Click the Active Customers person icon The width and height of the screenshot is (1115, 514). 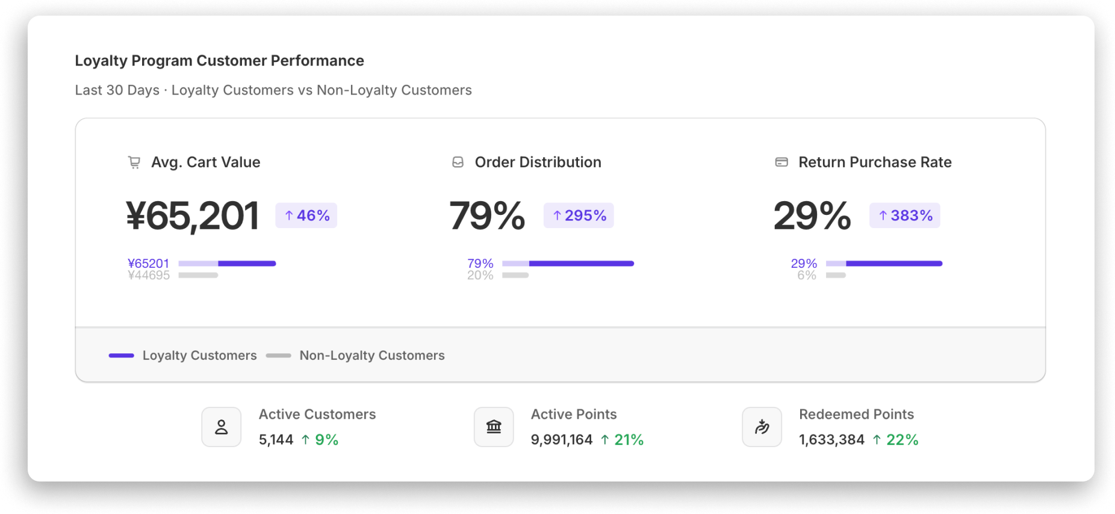point(222,427)
